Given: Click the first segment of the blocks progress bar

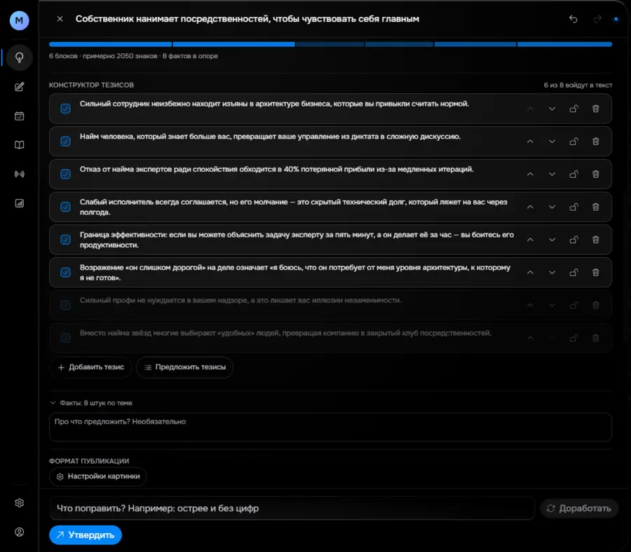Looking at the screenshot, I should pos(110,44).
